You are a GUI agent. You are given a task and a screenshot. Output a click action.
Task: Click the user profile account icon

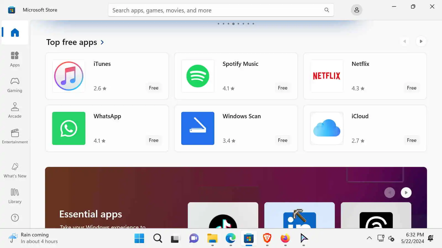[357, 10]
